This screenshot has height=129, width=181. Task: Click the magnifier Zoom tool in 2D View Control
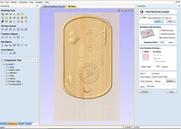coord(6,29)
